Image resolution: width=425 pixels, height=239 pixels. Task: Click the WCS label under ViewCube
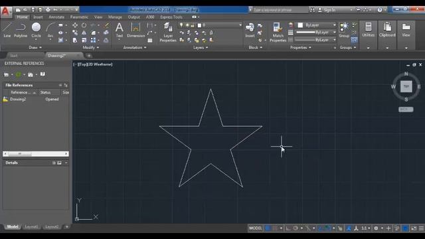tap(406, 109)
